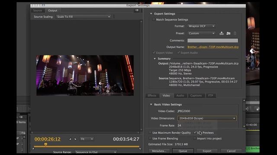Viewport: 277px width, 155px height.
Task: Click the Frame Rate value 24
Action: 179,125
